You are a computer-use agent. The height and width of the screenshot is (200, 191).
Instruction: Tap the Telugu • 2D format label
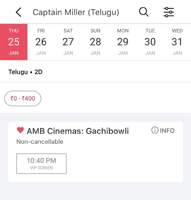pos(25,72)
